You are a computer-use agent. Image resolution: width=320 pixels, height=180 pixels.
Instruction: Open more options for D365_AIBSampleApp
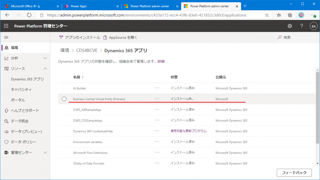[157, 109]
